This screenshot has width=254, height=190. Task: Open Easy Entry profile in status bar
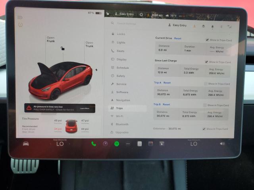tap(124, 14)
